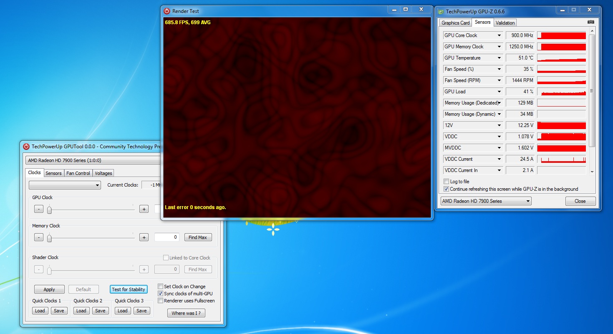Click the GPUTool title bar power icon
Viewport: 613px width, 334px height.
click(x=26, y=147)
